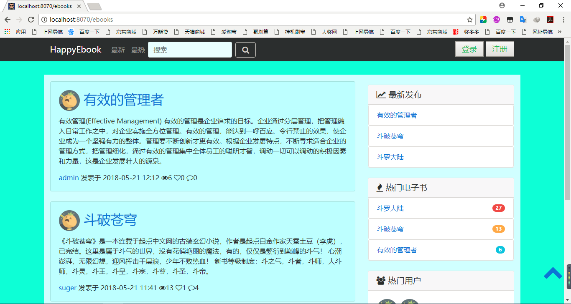This screenshot has height=304, width=571.
Task: Click avatar icon beside 斗破苍穹 title
Action: [x=69, y=221]
